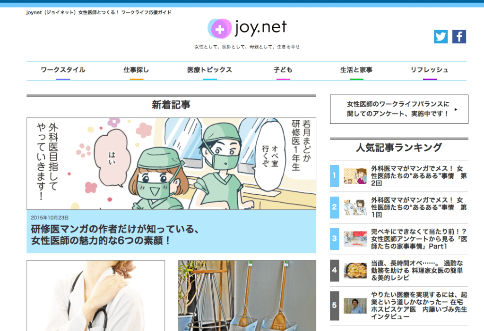484x331 pixels.
Task: Select the 仕事探し navigation item
Action: (136, 70)
